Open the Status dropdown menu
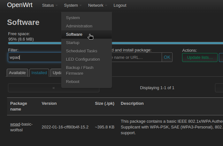This screenshot has height=146, width=223. pyautogui.click(x=50, y=5)
